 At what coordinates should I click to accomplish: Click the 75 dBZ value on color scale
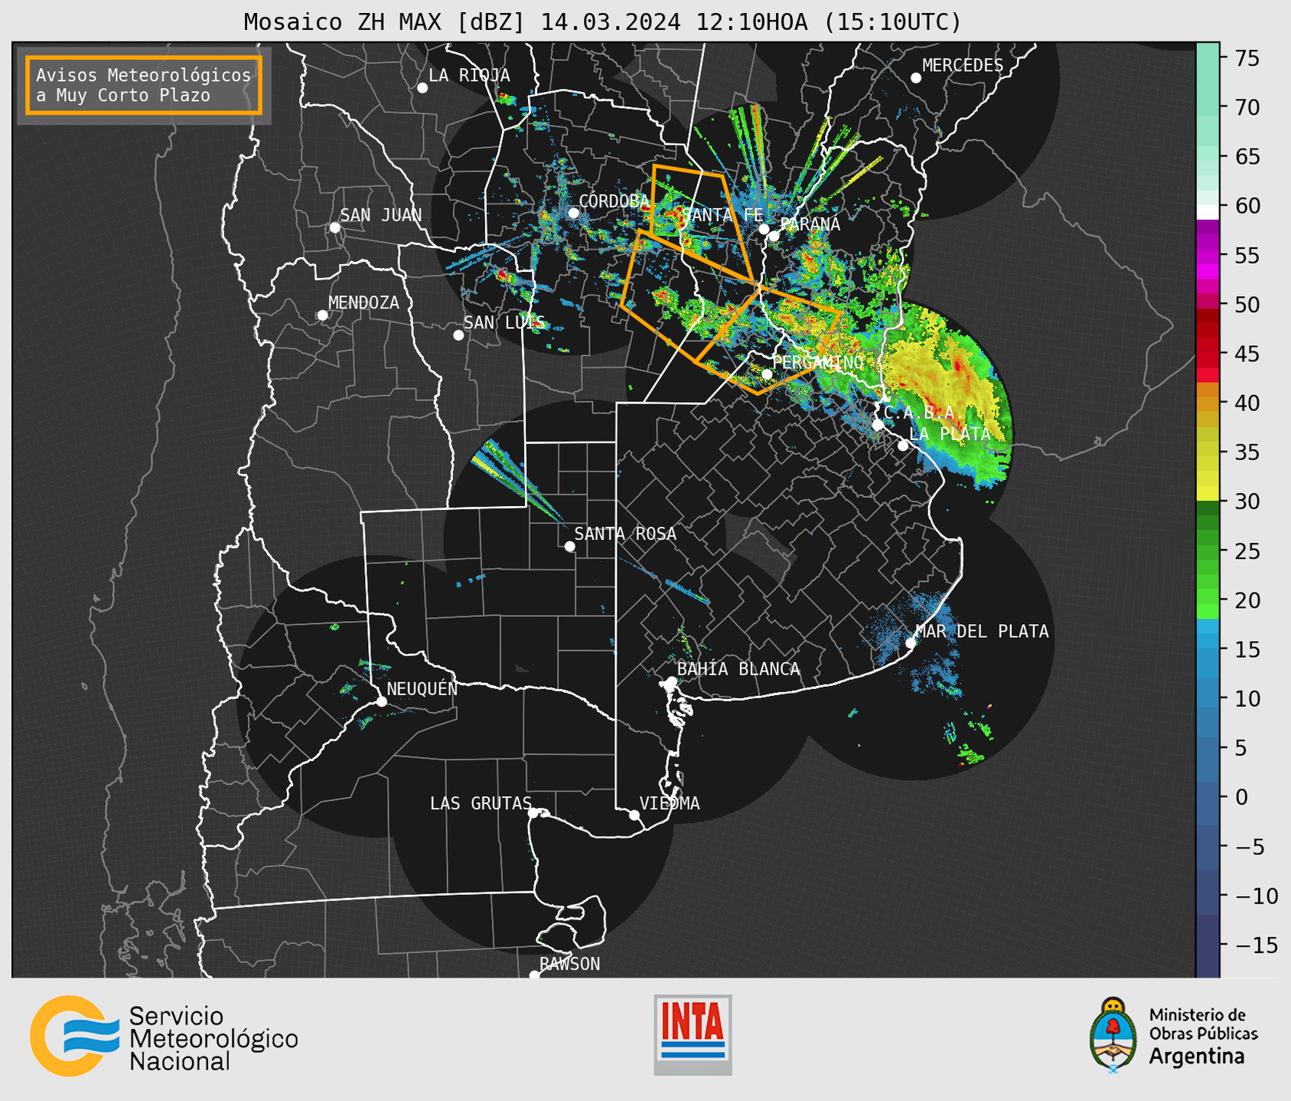[1246, 58]
